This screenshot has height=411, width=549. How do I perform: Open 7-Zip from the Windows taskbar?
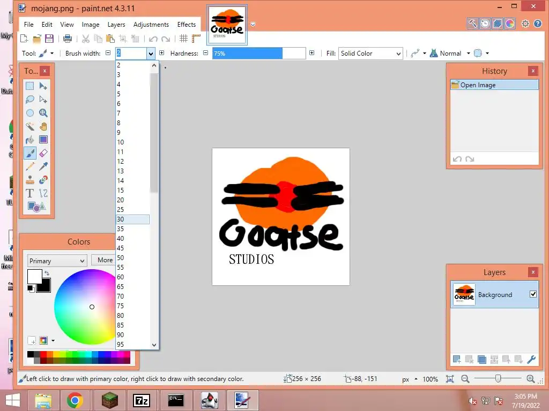click(142, 400)
